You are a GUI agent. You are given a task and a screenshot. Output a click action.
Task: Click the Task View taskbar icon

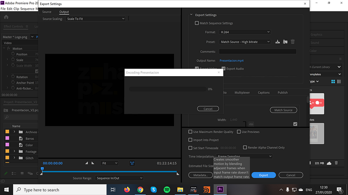pyautogui.click(x=113, y=190)
